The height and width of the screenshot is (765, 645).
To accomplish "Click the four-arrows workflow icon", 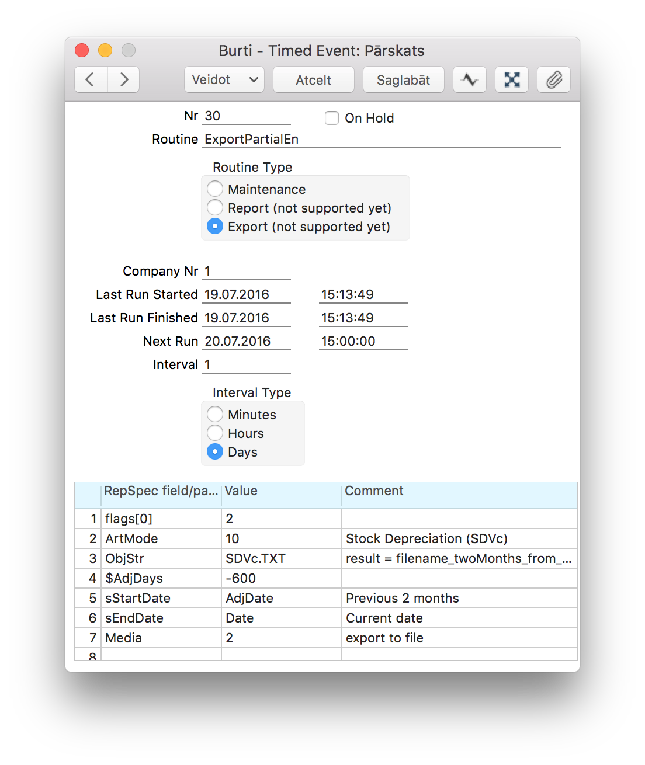I will (x=511, y=79).
